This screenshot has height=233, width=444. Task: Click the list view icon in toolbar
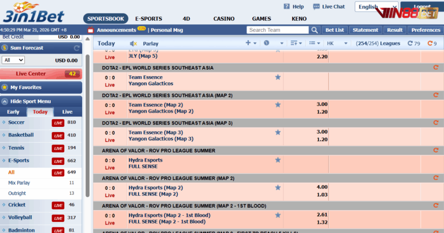(312, 43)
